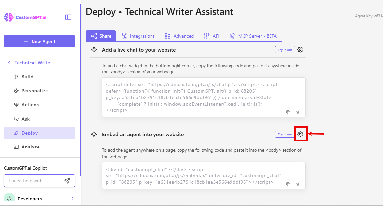Click the Personalize palette icon
This screenshot has height=206, width=383.
tap(16, 91)
